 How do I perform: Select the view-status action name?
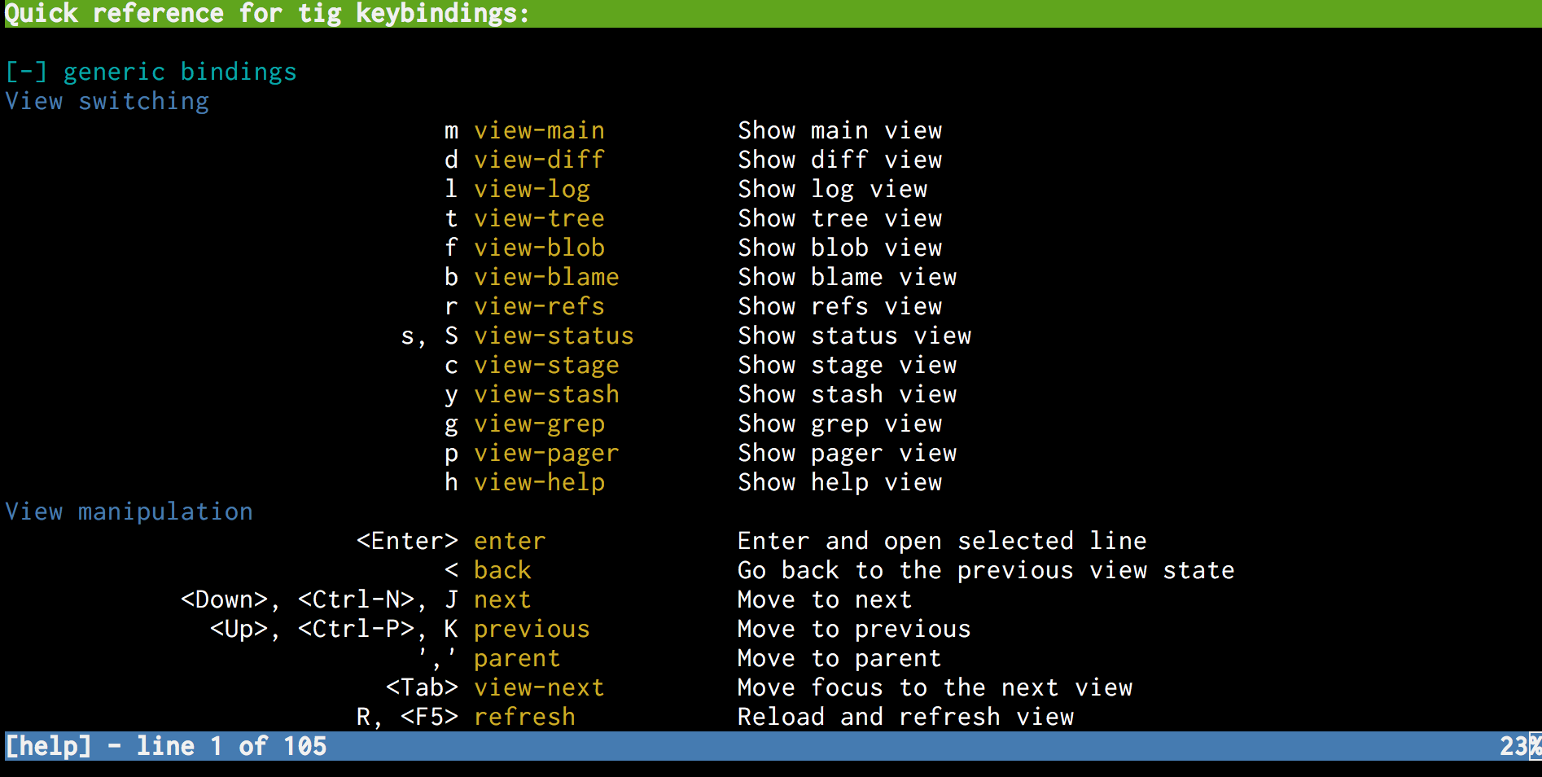[554, 336]
